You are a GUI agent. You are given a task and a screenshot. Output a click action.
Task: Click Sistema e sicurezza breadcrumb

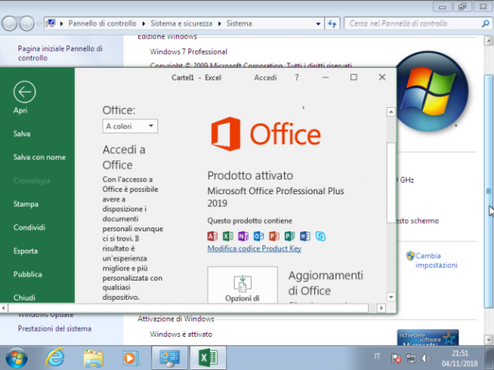point(182,23)
